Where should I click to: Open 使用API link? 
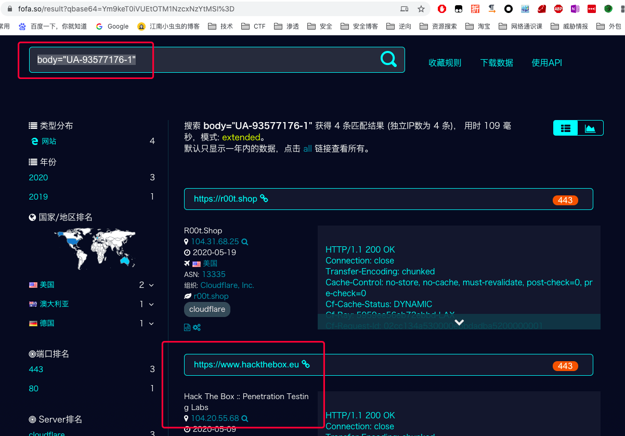click(546, 63)
